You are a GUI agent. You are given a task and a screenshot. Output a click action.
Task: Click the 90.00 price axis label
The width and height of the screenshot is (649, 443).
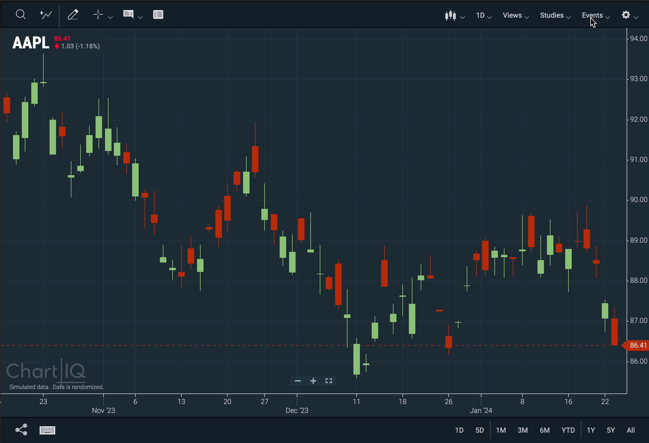click(639, 200)
